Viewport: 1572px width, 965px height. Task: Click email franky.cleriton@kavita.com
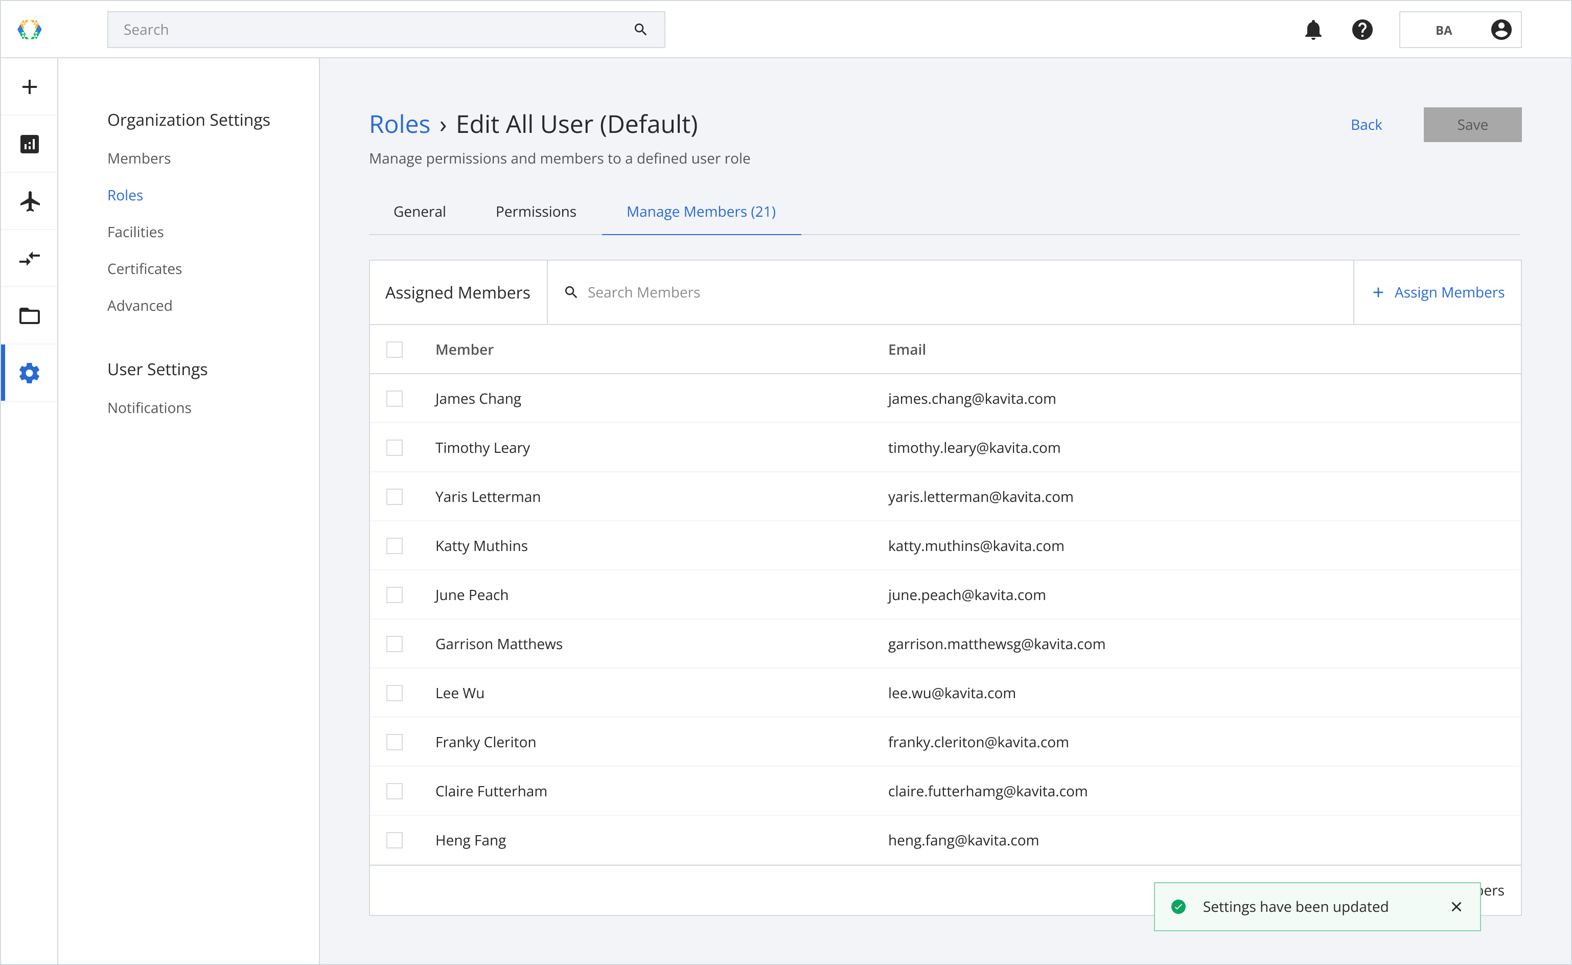tap(978, 743)
